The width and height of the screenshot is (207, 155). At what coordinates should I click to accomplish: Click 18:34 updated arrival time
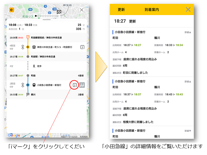pyautogui.click(x=179, y=45)
